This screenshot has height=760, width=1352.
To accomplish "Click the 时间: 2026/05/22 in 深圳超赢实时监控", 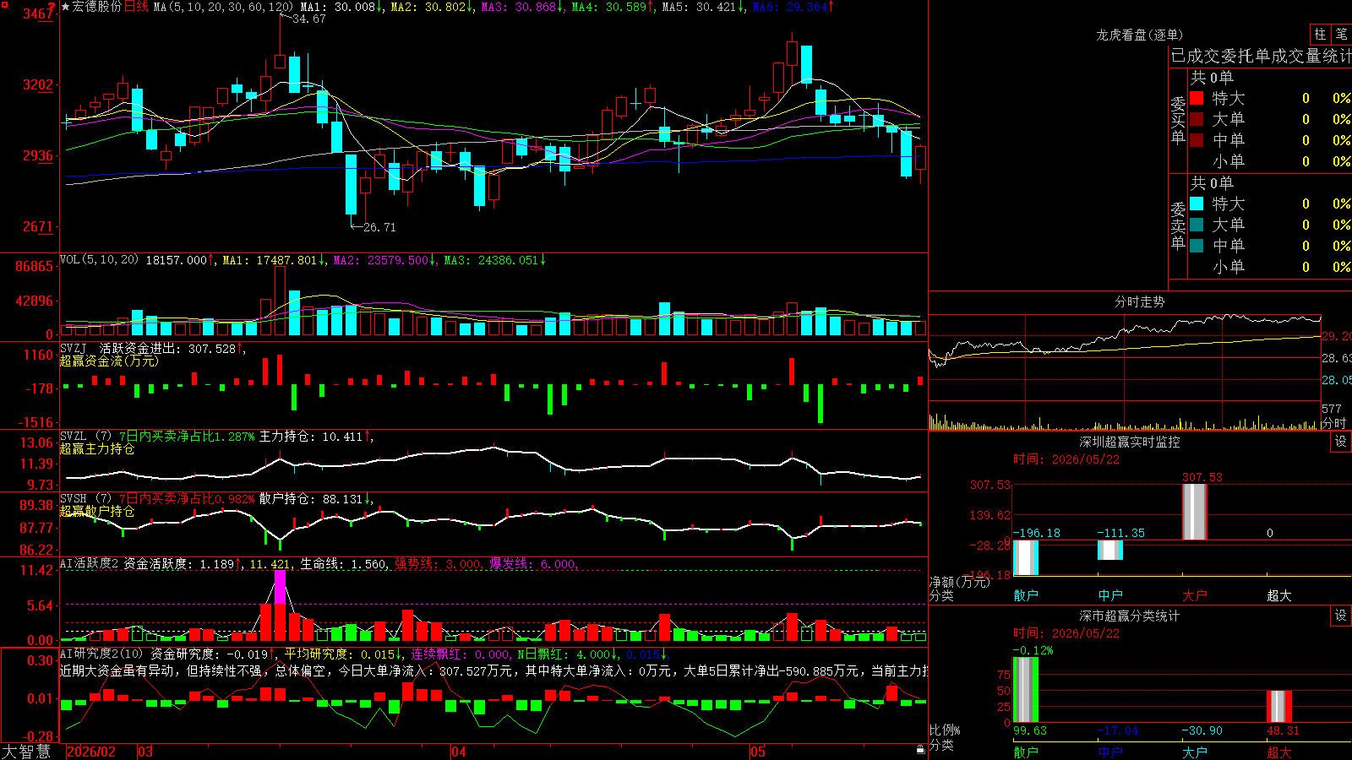I will [x=1066, y=459].
